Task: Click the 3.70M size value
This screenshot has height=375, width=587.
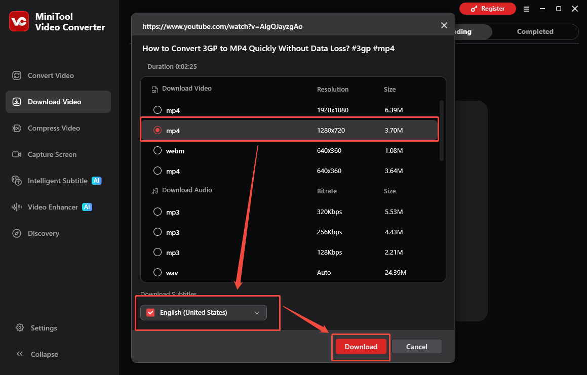Action: pos(394,130)
